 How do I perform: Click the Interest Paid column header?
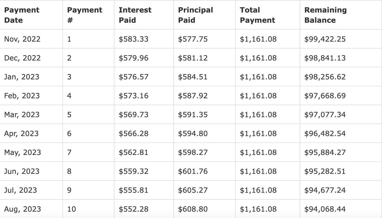(x=135, y=15)
